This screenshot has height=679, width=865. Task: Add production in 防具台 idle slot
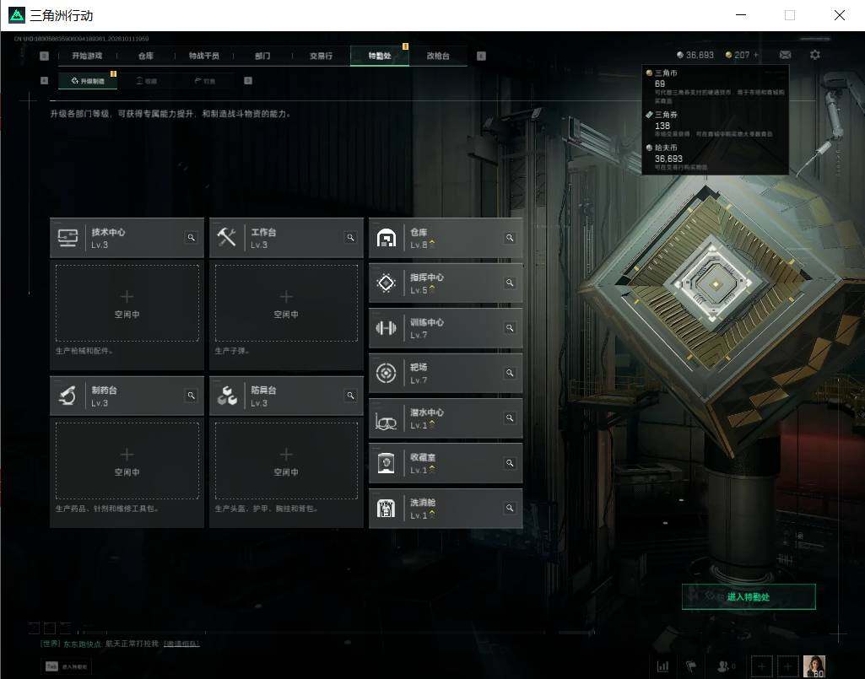click(286, 461)
